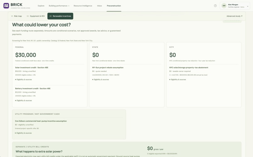Open the Explore menu item
The height and width of the screenshot is (157, 253).
pyautogui.click(x=41, y=6)
